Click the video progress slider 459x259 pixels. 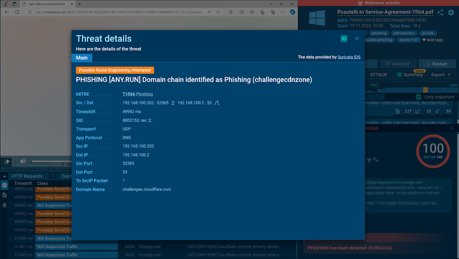[x=51, y=161]
